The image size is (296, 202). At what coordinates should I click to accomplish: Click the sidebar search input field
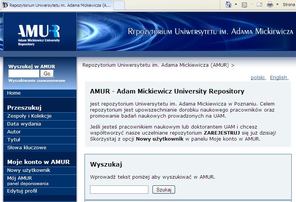point(24,73)
